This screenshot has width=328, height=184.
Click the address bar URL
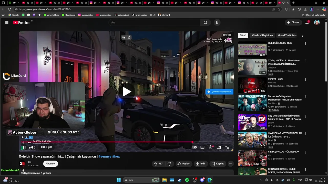45,9
